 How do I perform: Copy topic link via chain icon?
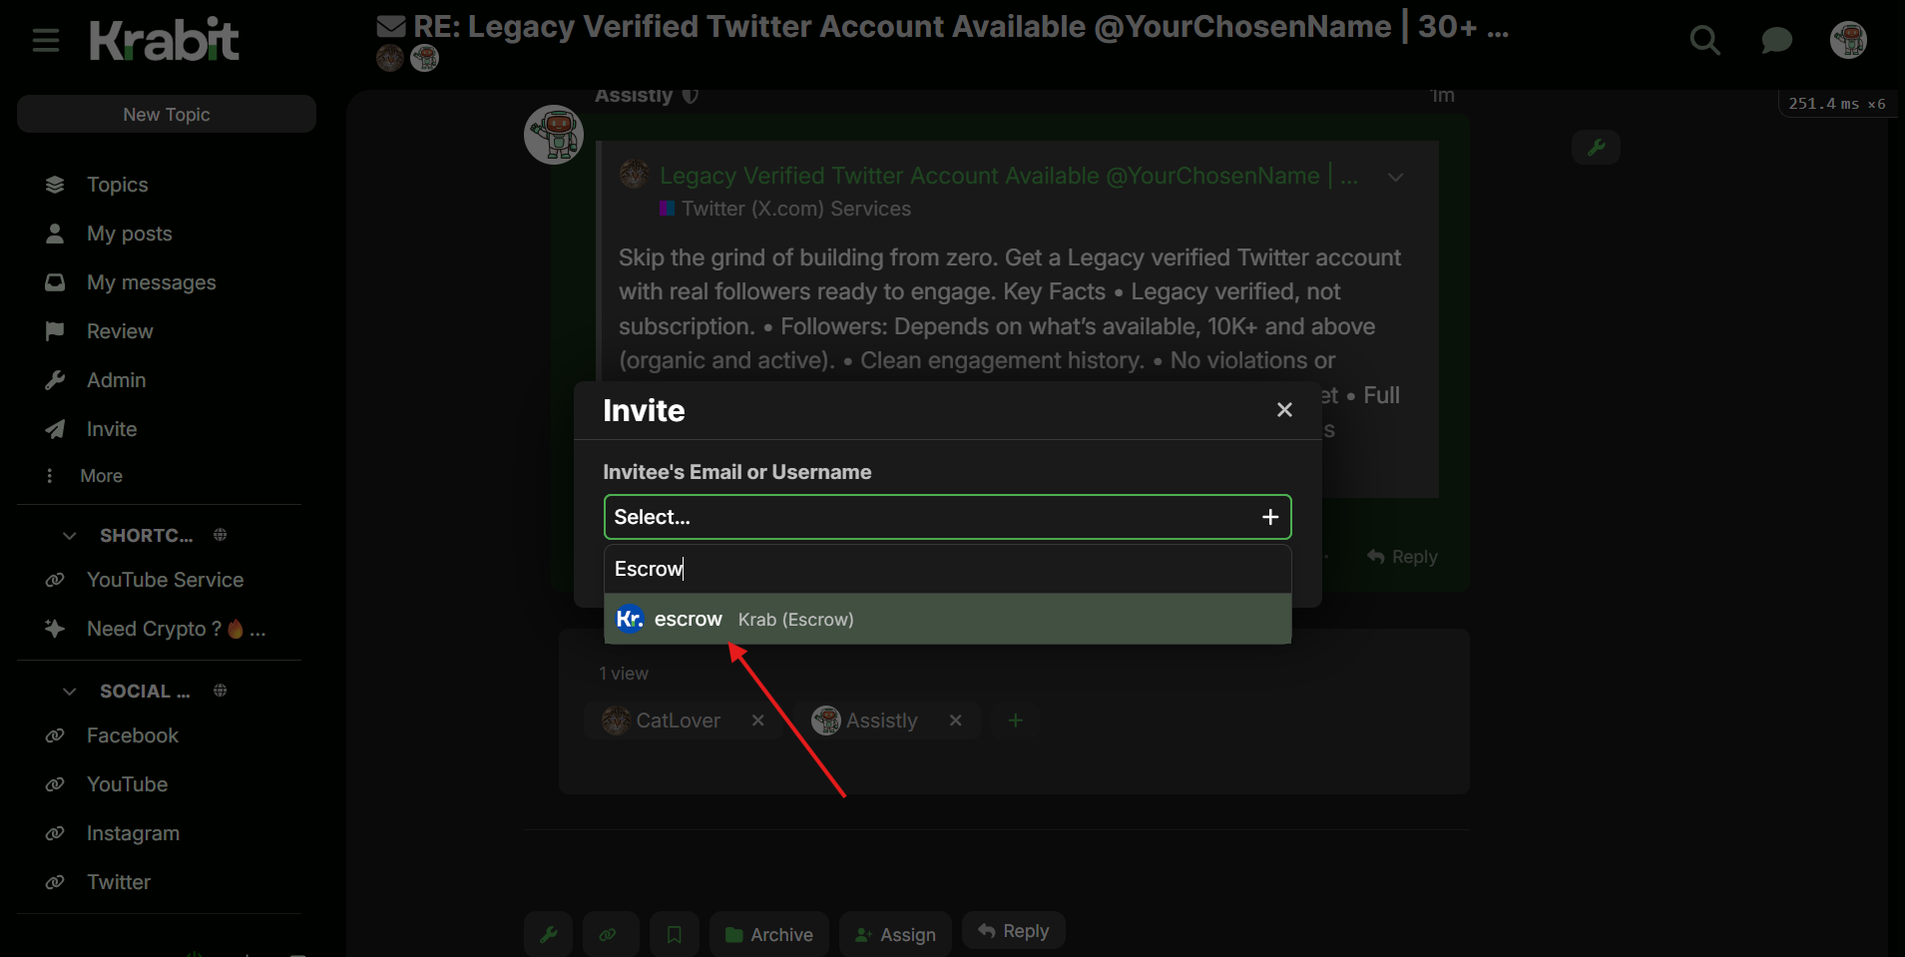click(x=607, y=935)
